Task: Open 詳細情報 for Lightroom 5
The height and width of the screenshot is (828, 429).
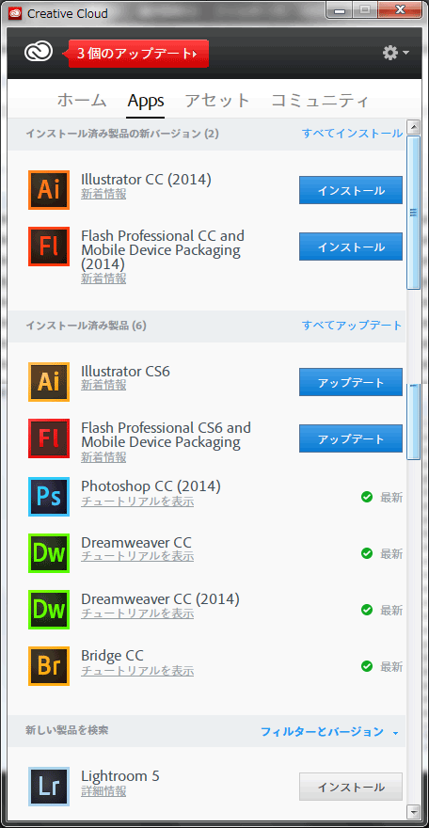Action: coord(103,791)
